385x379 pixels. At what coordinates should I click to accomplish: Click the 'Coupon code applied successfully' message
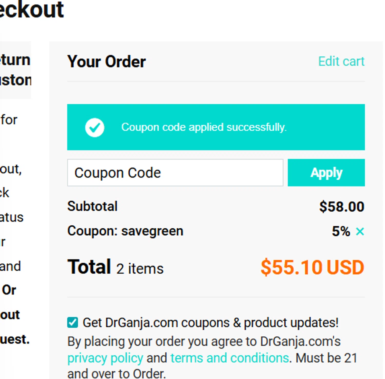pyautogui.click(x=204, y=127)
